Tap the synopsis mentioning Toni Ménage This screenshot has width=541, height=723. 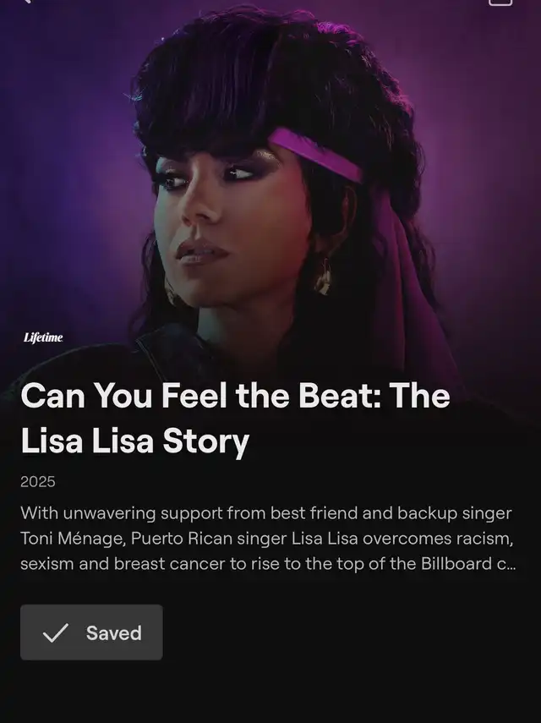(268, 539)
